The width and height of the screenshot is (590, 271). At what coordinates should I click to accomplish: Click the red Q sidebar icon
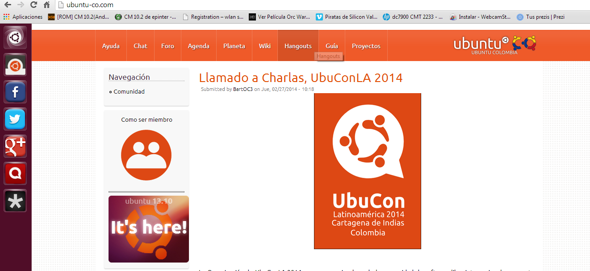15,174
